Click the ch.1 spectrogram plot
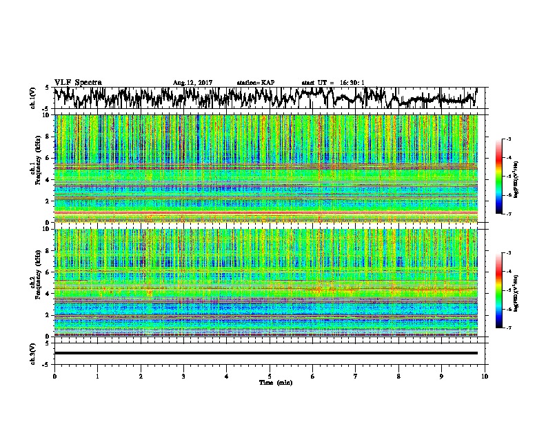The height and width of the screenshot is (422, 546). [x=265, y=168]
